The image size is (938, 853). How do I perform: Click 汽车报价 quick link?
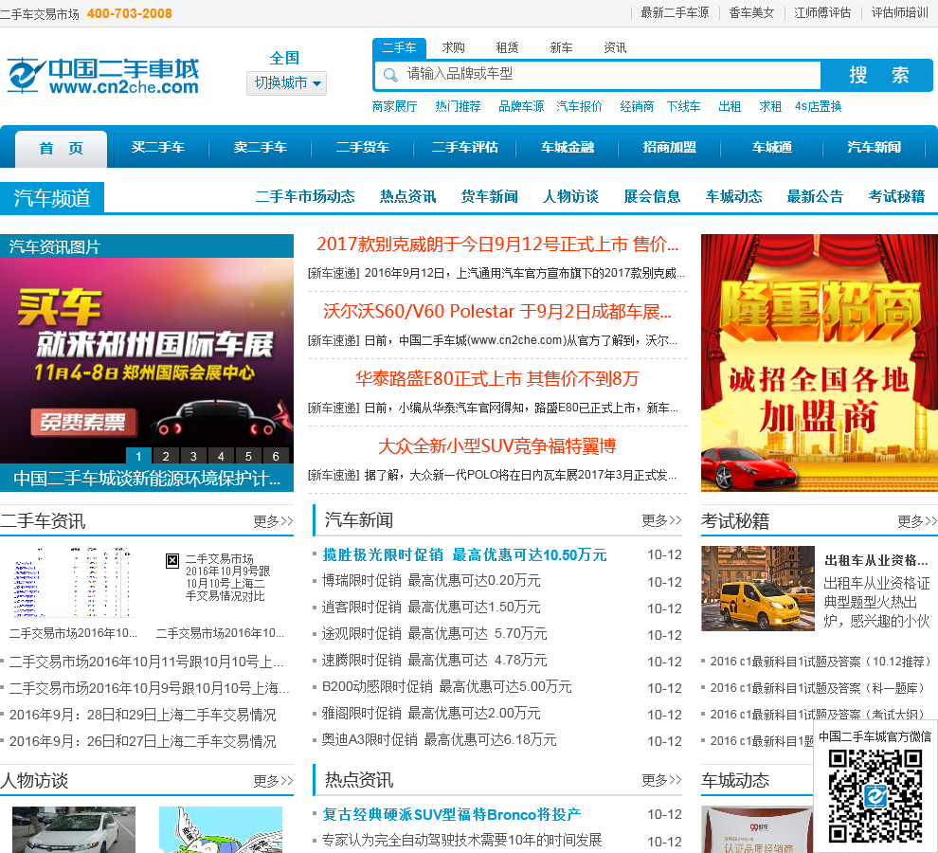tap(579, 106)
